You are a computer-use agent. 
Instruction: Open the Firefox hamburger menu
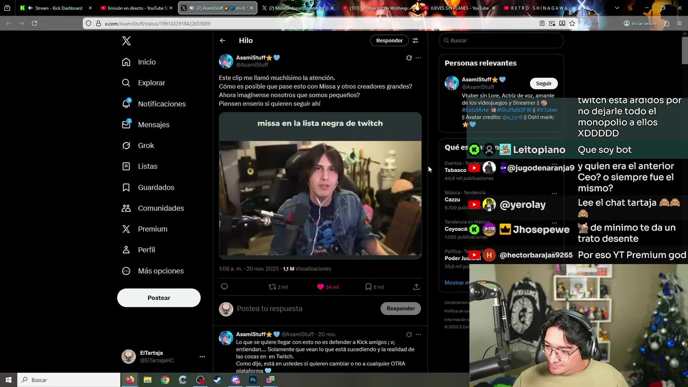[680, 23]
